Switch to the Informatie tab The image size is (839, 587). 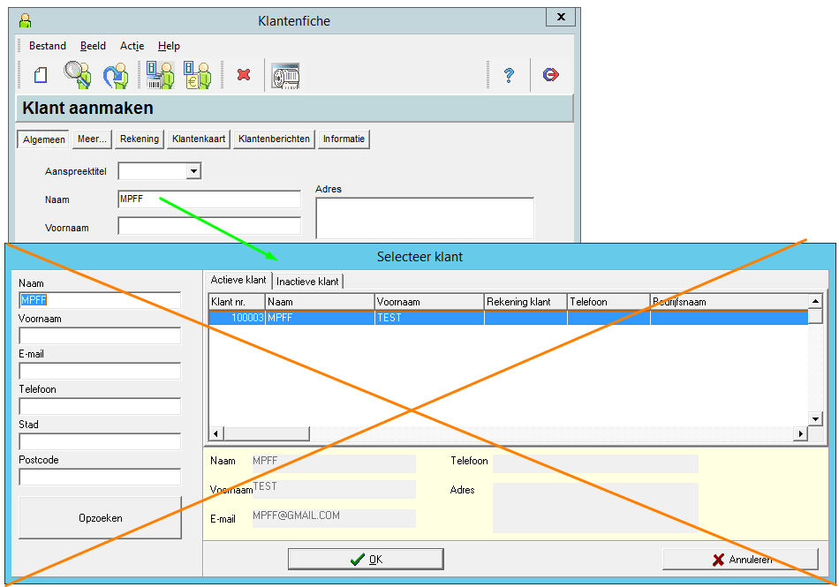point(344,139)
